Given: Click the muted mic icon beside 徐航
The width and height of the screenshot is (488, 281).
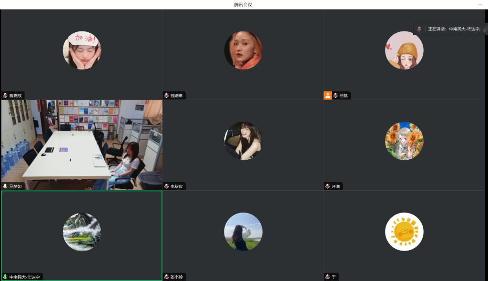Looking at the screenshot, I should click(x=335, y=96).
